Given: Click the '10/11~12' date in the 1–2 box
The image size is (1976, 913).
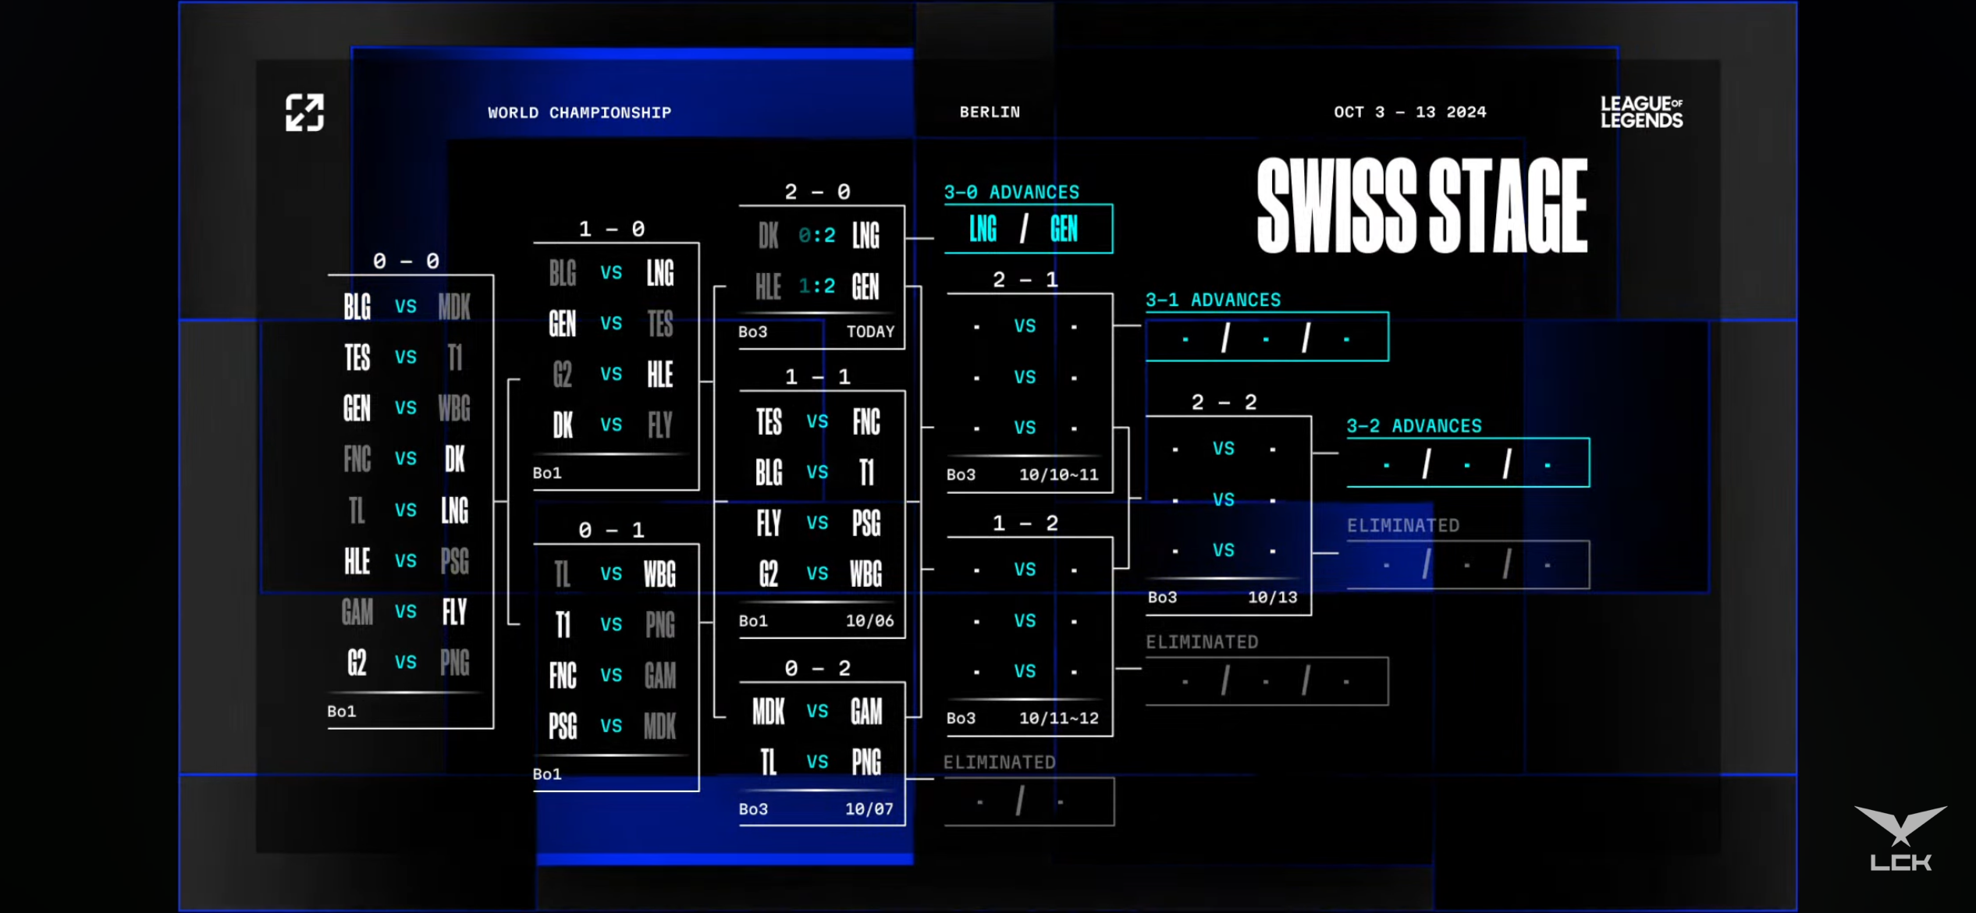Looking at the screenshot, I should click(1058, 718).
